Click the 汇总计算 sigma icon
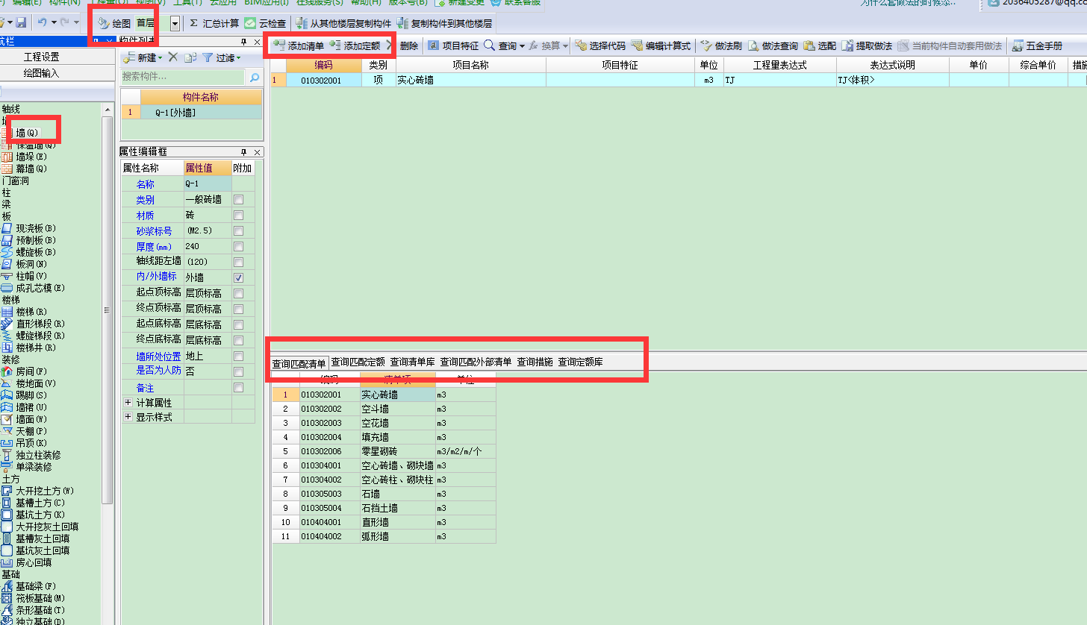1087x625 pixels. coord(194,23)
